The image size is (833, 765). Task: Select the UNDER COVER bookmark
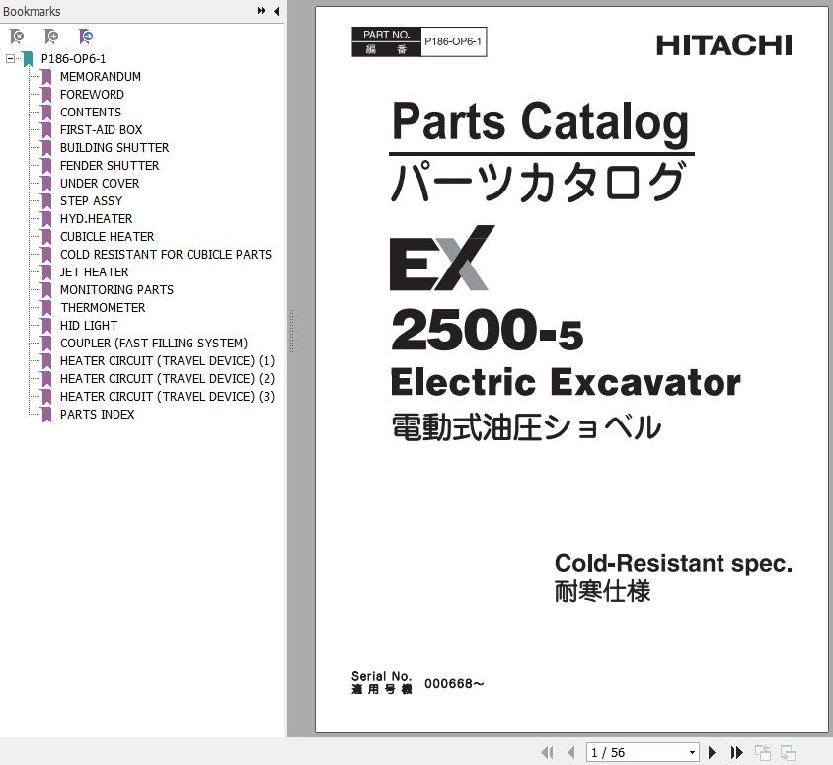100,184
